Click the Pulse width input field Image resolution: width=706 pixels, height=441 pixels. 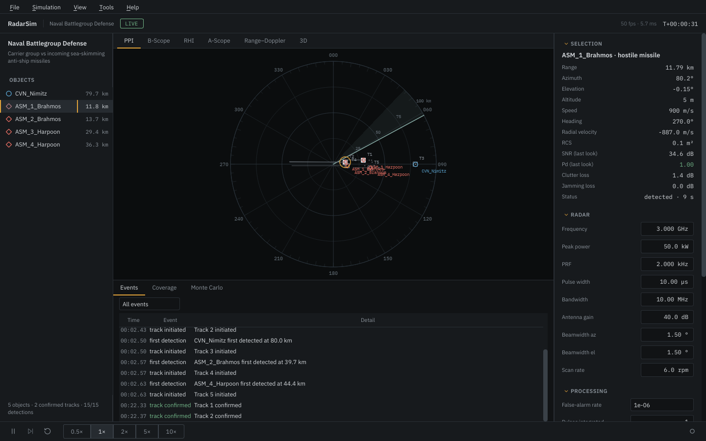[x=667, y=282]
